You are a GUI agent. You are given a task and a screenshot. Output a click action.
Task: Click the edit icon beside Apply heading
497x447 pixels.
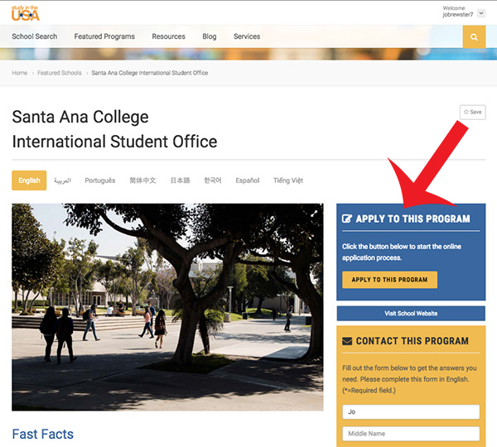click(347, 219)
